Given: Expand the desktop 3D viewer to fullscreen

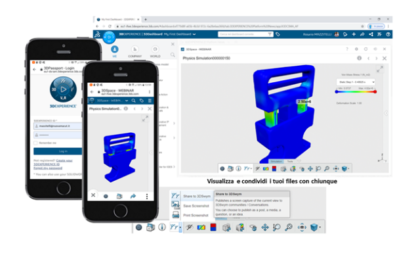Looking at the screenshot, I should tap(380, 69).
